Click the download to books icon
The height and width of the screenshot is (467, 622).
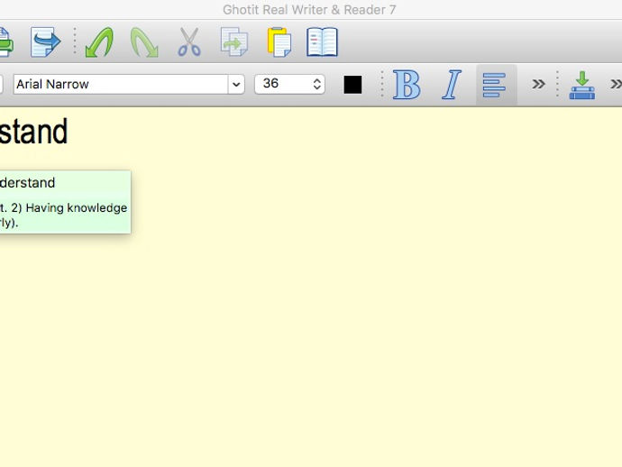click(582, 85)
